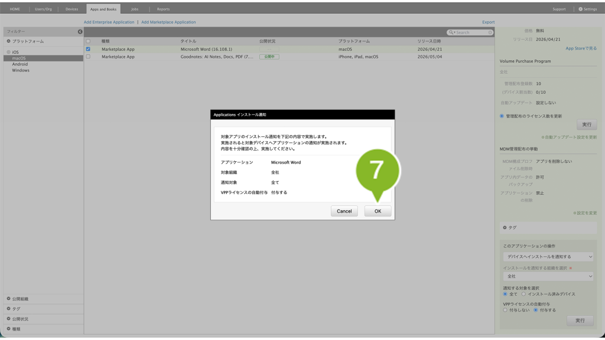605x340 pixels.
Task: Click Add Marketplace Application link
Action: (168, 22)
